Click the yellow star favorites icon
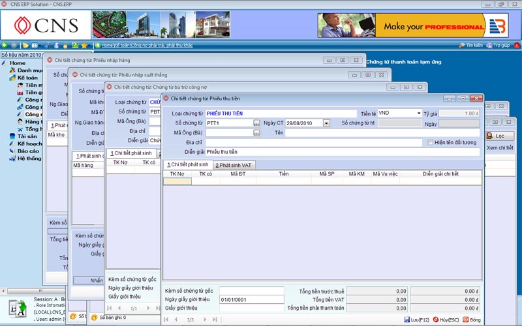The height and width of the screenshot is (326, 522). [84, 46]
